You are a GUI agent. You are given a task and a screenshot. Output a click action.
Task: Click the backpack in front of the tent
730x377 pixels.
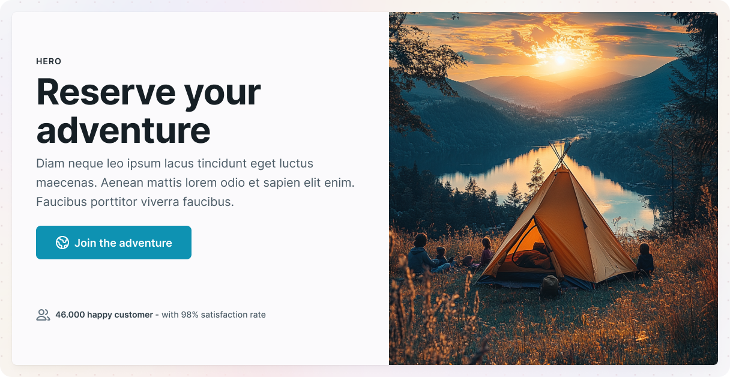[x=549, y=287]
